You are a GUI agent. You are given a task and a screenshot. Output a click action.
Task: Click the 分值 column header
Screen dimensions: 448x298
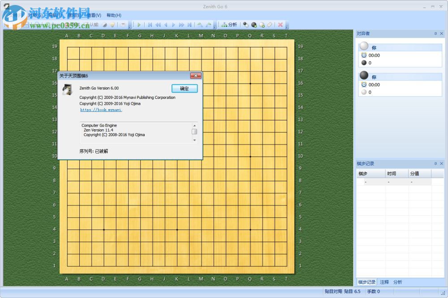pos(414,173)
